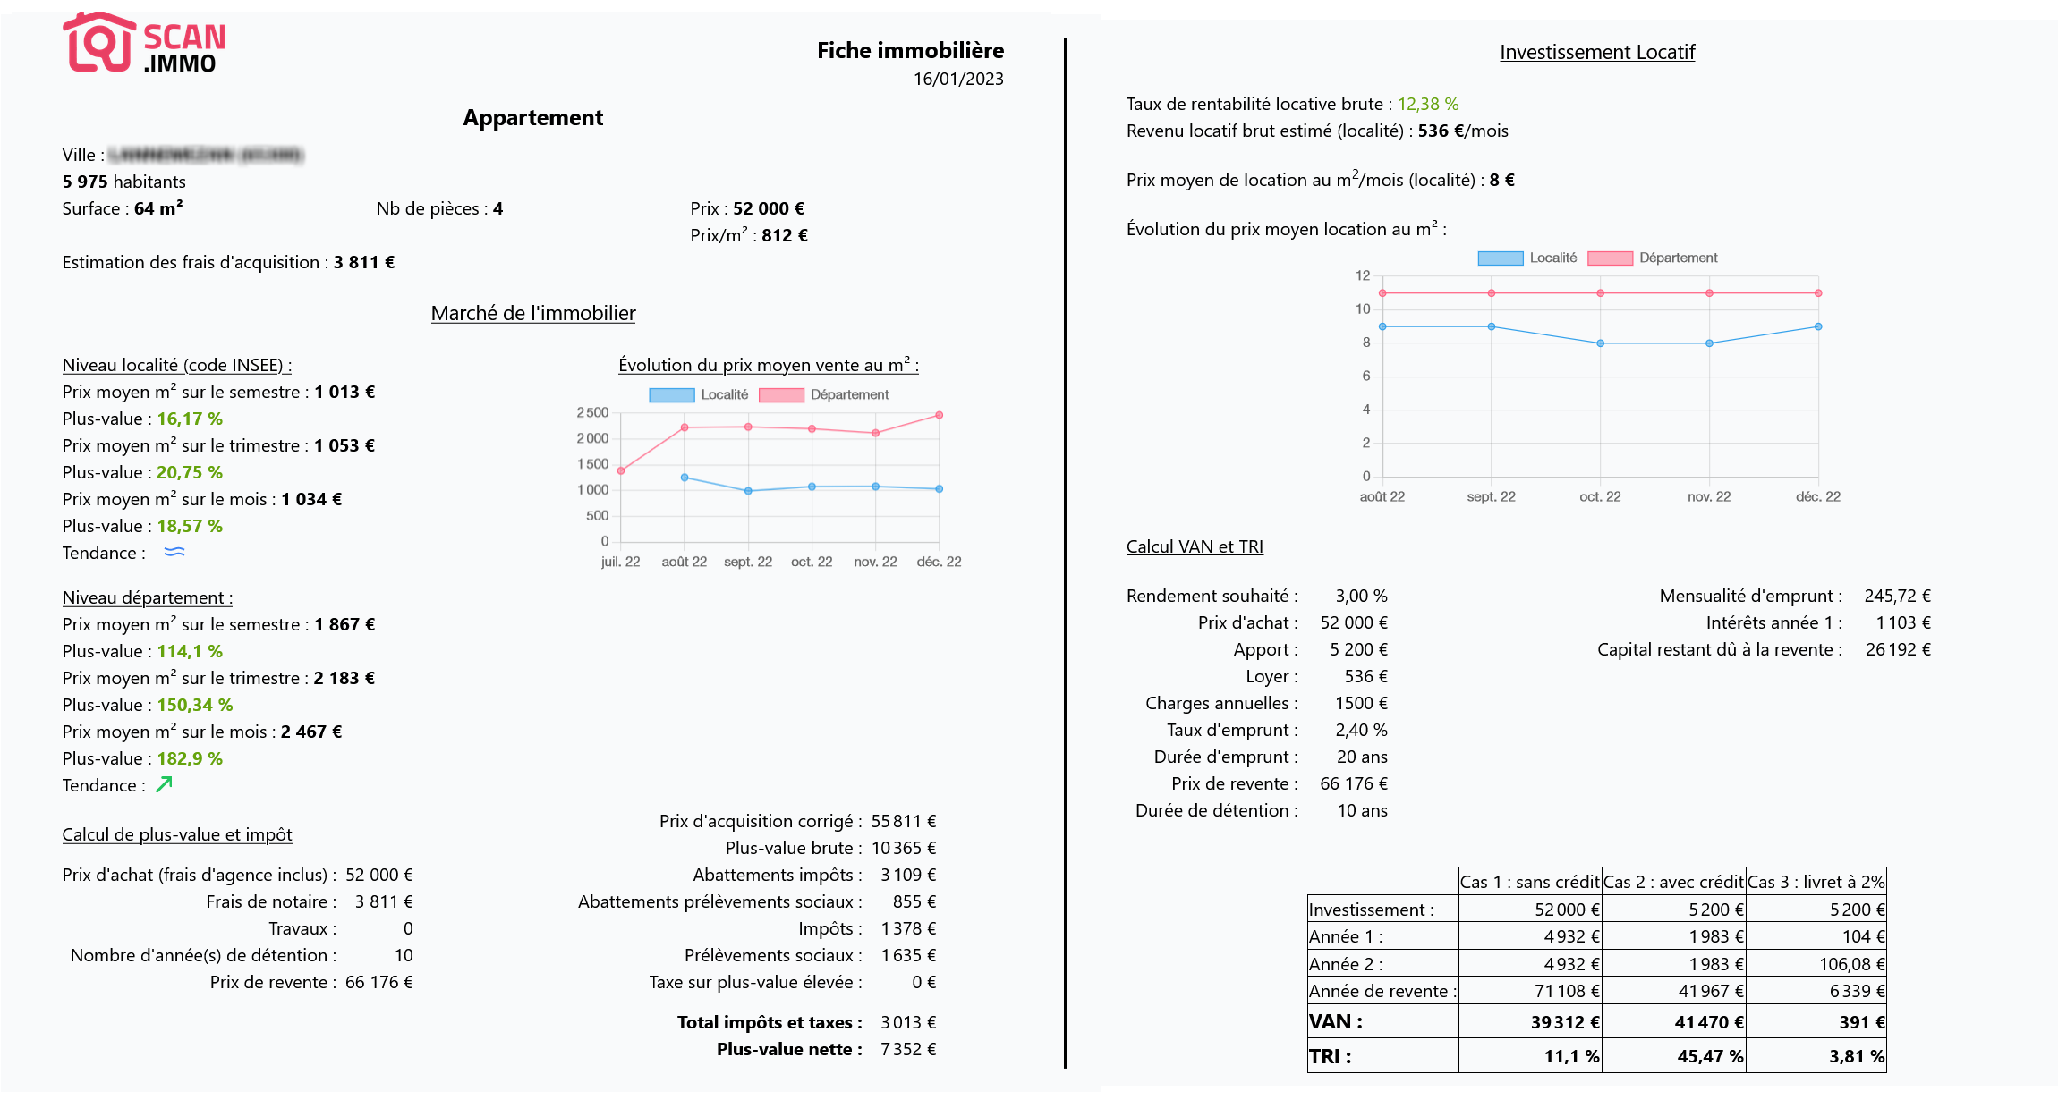The image size is (2058, 1100).
Task: Click the Niveau département heading
Action: [x=148, y=597]
